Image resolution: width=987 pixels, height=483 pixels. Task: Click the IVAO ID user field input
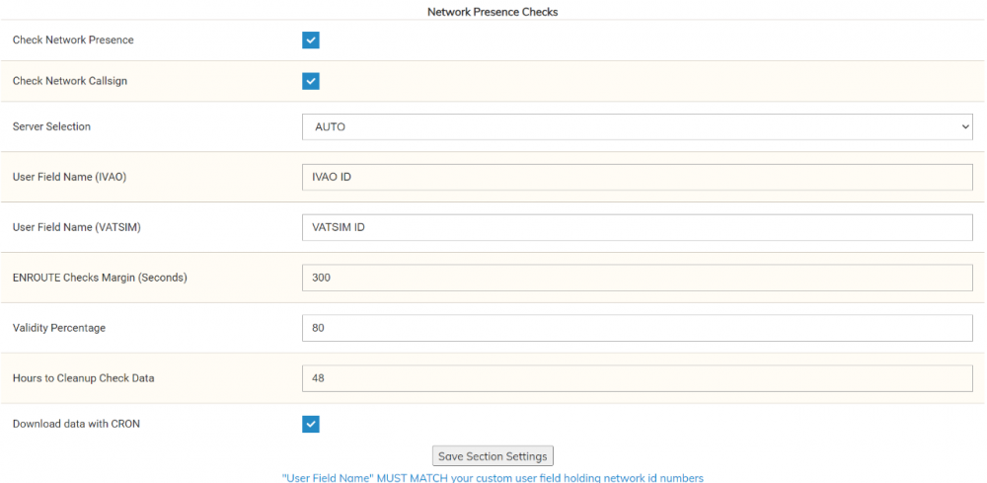pyautogui.click(x=637, y=178)
